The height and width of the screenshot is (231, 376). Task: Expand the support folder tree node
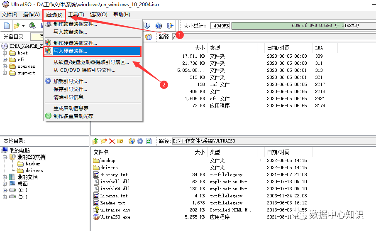(x=5, y=73)
